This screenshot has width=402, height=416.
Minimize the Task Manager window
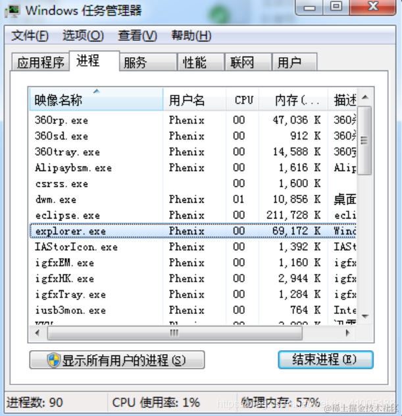tap(309, 7)
